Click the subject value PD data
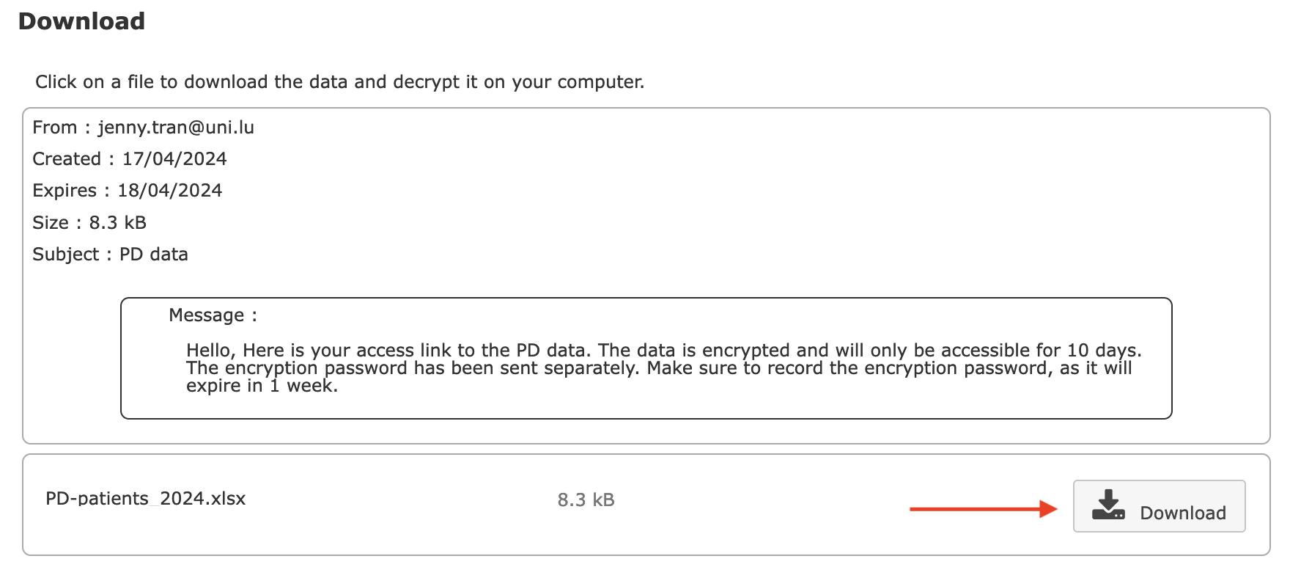 pyautogui.click(x=154, y=255)
